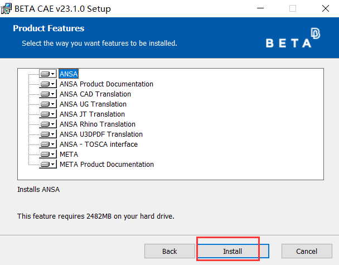
Task: Open dropdown for the META feature
Action: coord(48,154)
